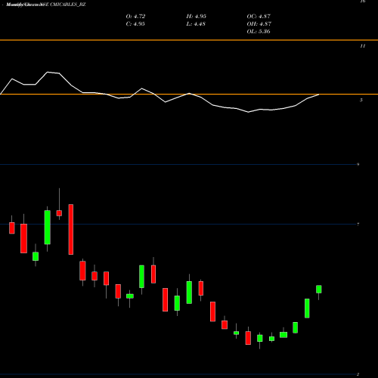Click the price axis label 9
378x378 pixels.
(x=358, y=165)
